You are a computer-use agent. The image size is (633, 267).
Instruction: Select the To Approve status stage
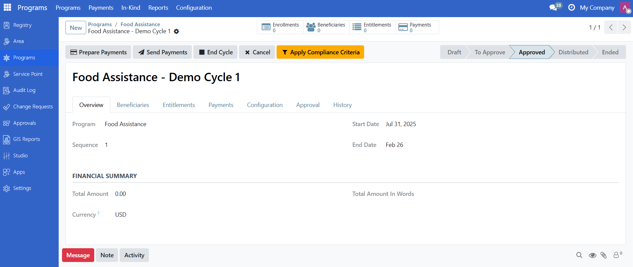490,52
